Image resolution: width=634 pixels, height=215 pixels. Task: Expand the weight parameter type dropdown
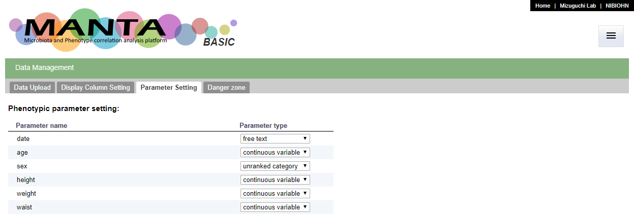(275, 193)
